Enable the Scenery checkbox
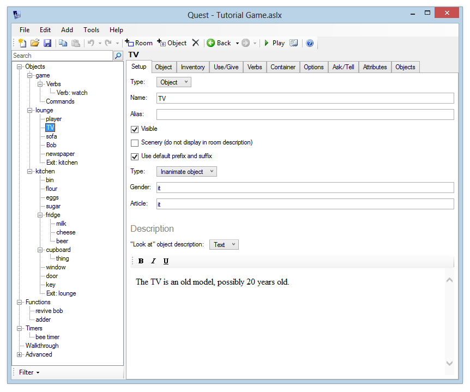 click(x=135, y=143)
